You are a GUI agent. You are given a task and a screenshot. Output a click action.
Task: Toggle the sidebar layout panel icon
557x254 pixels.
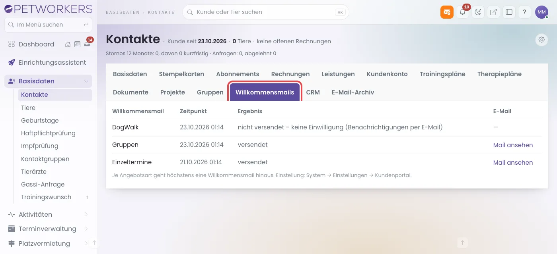(x=509, y=12)
